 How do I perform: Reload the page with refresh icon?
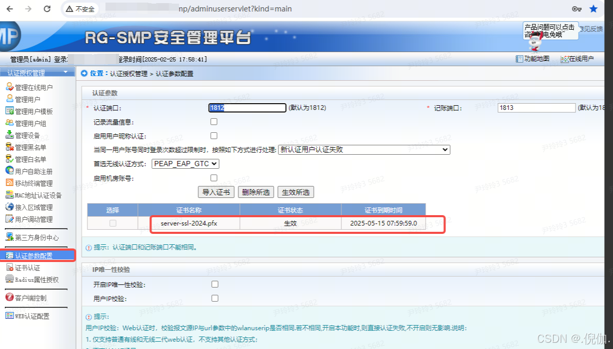tap(47, 9)
